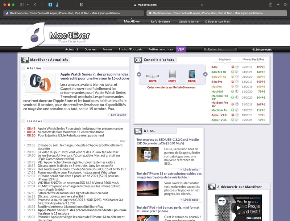Click the blue bookmark extension icon

coord(50,5)
